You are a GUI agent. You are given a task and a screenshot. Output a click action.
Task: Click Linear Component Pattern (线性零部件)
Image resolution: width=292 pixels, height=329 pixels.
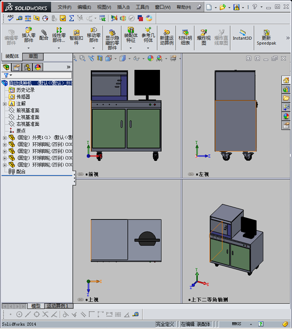coord(59,35)
